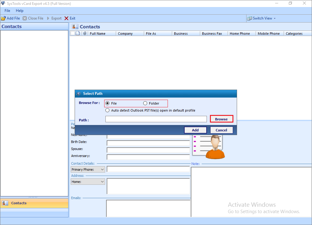Select the Contacts tab in navigation pane

[x=34, y=203]
